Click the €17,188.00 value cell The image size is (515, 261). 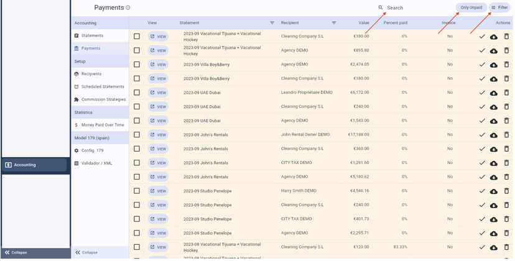359,135
